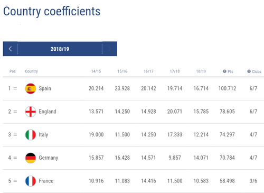This screenshot has width=264, height=193.
Task: Click the Pts info question mark icon
Action: coord(224,71)
